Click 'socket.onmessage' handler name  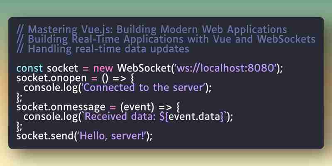coord(61,107)
